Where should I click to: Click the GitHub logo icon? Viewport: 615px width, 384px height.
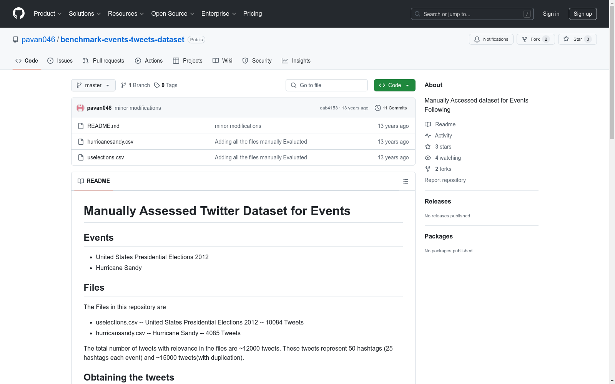[18, 13]
